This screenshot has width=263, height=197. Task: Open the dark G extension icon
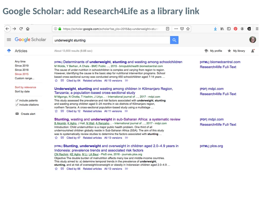(x=249, y=29)
